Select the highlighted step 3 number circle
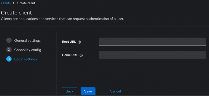The image size is (209, 96). point(9,59)
